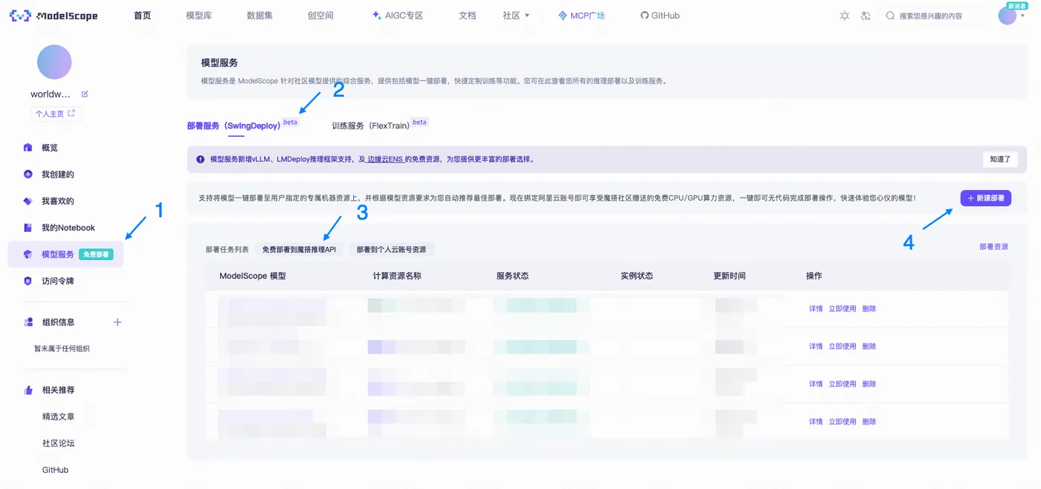The height and width of the screenshot is (489, 1041).
Task: Click 详情 in the fourth table row
Action: tap(816, 421)
